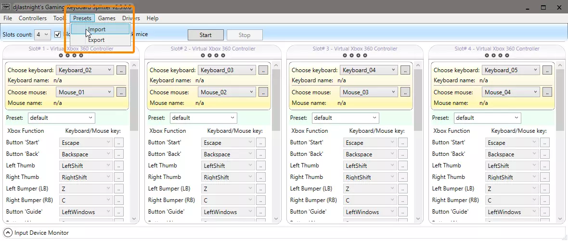Open the Help menu

[x=153, y=18]
